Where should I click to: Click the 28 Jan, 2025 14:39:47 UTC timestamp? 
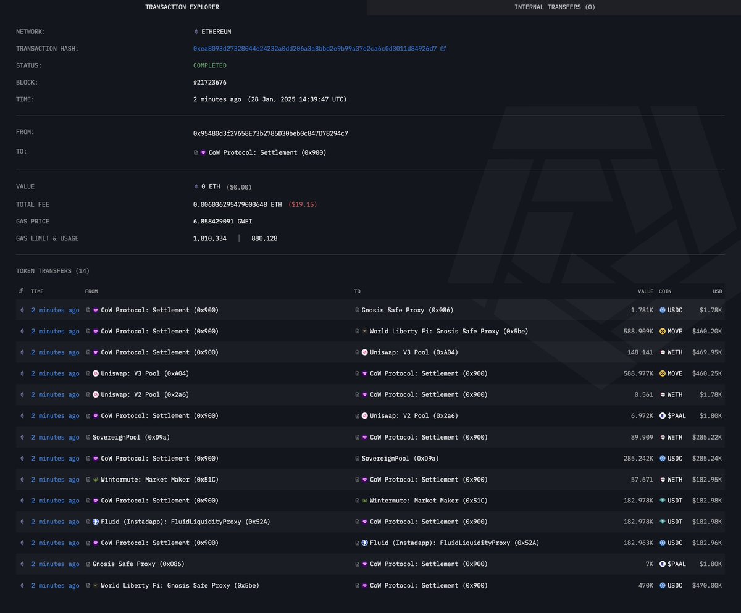point(297,99)
